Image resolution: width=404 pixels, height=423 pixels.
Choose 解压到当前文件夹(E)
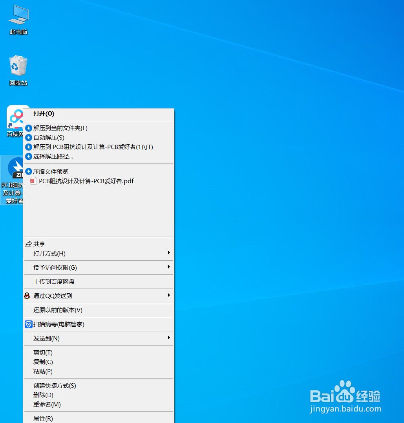(98, 128)
